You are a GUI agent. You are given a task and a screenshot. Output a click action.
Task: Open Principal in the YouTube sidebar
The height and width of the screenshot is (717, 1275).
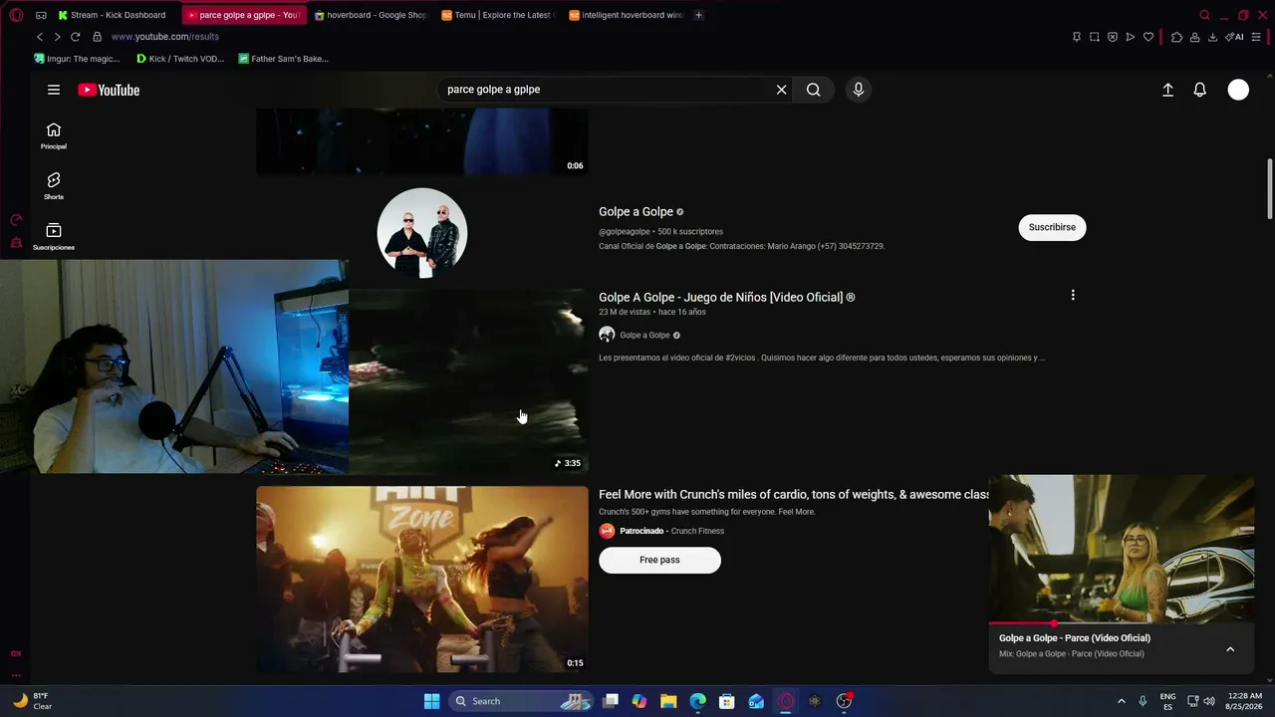click(x=54, y=136)
